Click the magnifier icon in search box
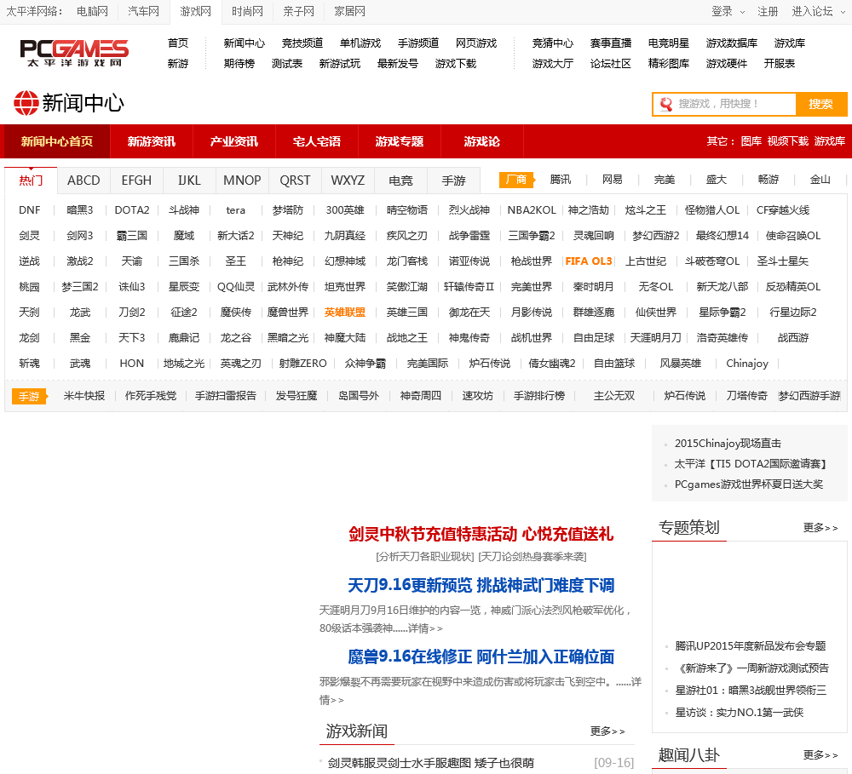 point(666,104)
